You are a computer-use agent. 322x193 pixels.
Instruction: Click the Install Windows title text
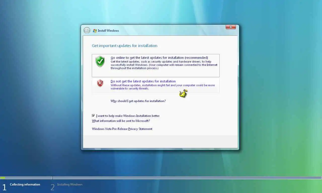(108, 31)
